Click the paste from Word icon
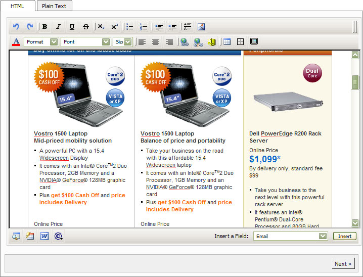 click(x=44, y=236)
